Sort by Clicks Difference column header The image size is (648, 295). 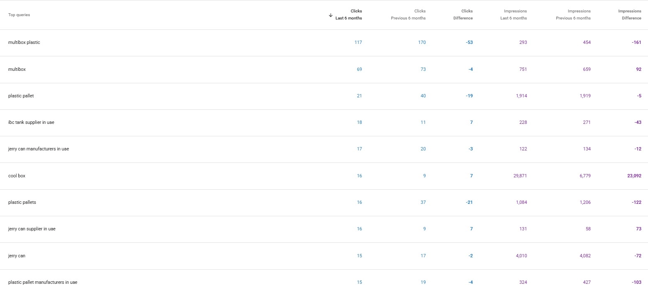[x=463, y=15]
